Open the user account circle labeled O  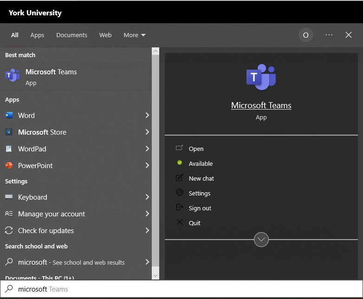pyautogui.click(x=305, y=35)
